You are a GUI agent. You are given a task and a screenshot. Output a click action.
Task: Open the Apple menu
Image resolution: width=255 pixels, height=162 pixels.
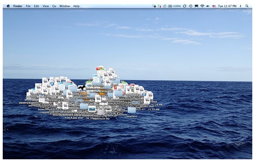point(8,6)
